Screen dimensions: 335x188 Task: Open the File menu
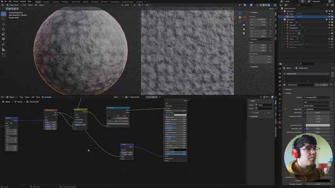(x=6, y=2)
